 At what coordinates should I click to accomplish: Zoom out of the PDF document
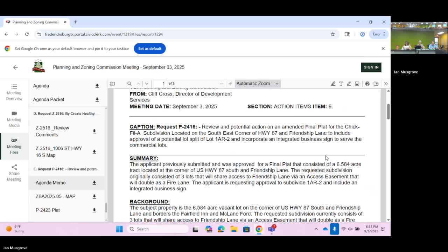click(222, 84)
